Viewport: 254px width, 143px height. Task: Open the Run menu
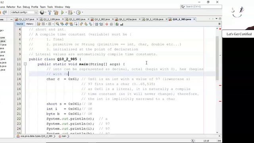point(19,7)
